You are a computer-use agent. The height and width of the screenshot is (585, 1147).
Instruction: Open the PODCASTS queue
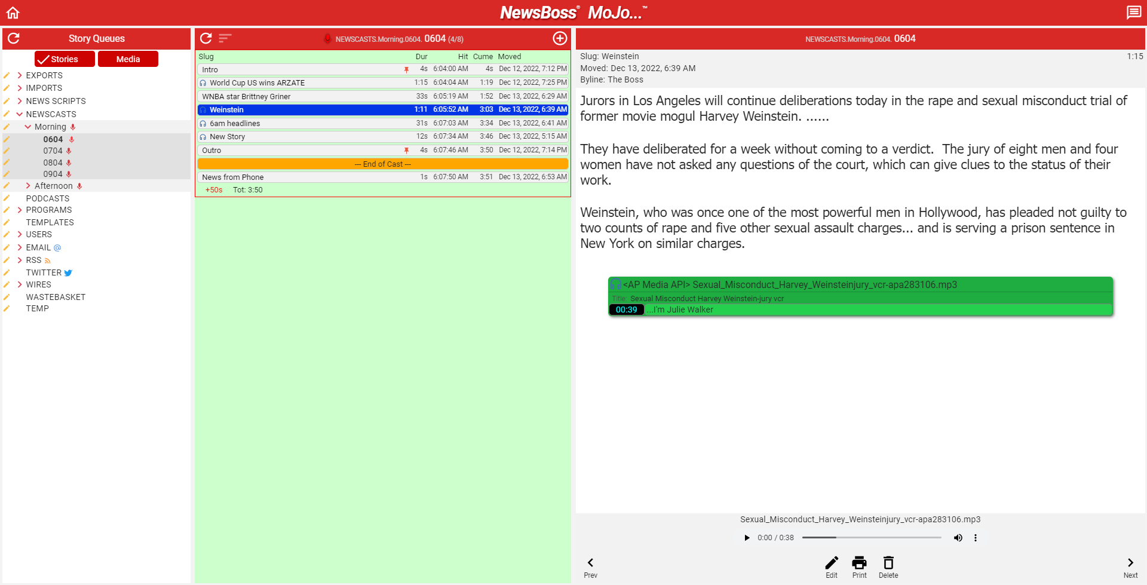click(48, 198)
